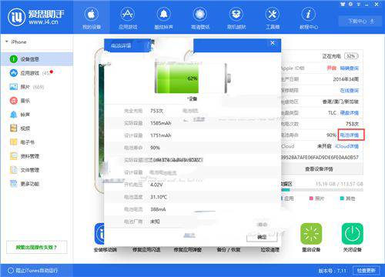Click 753次 charge count in dialog

[x=156, y=111]
